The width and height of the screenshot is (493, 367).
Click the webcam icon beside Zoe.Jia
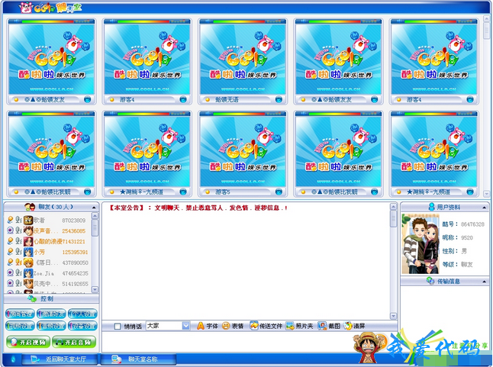[10, 273]
